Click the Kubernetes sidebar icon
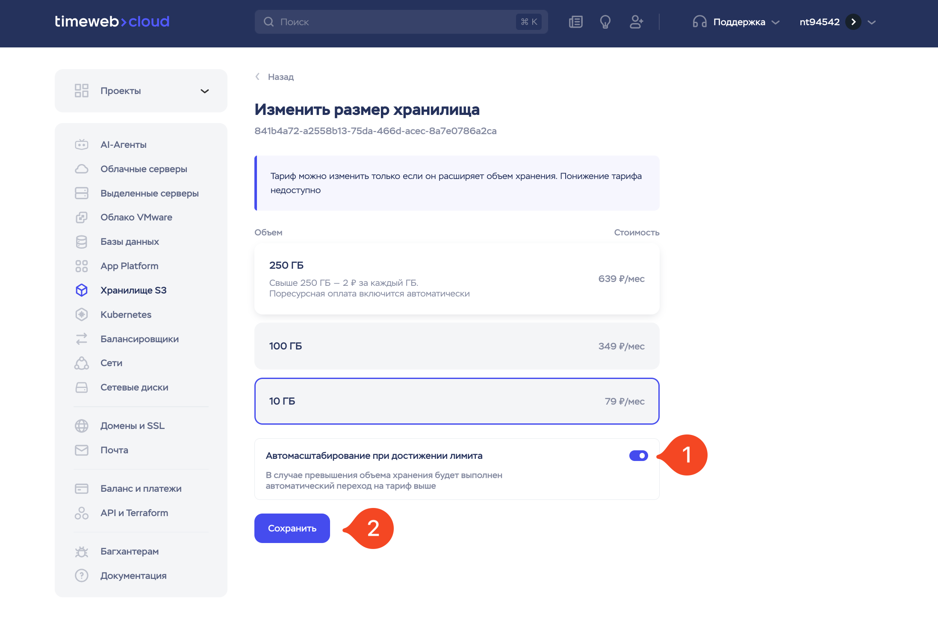 [x=81, y=314]
